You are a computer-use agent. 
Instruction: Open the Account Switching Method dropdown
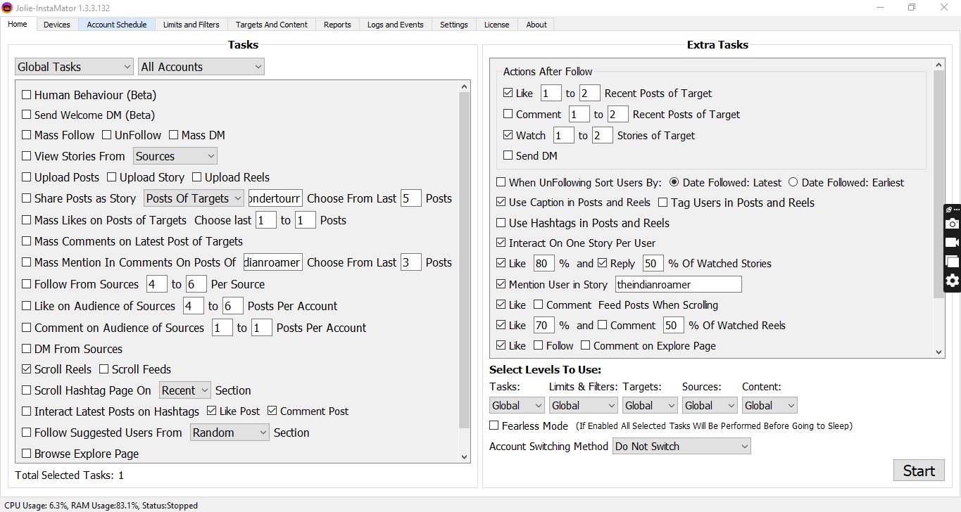(x=681, y=447)
